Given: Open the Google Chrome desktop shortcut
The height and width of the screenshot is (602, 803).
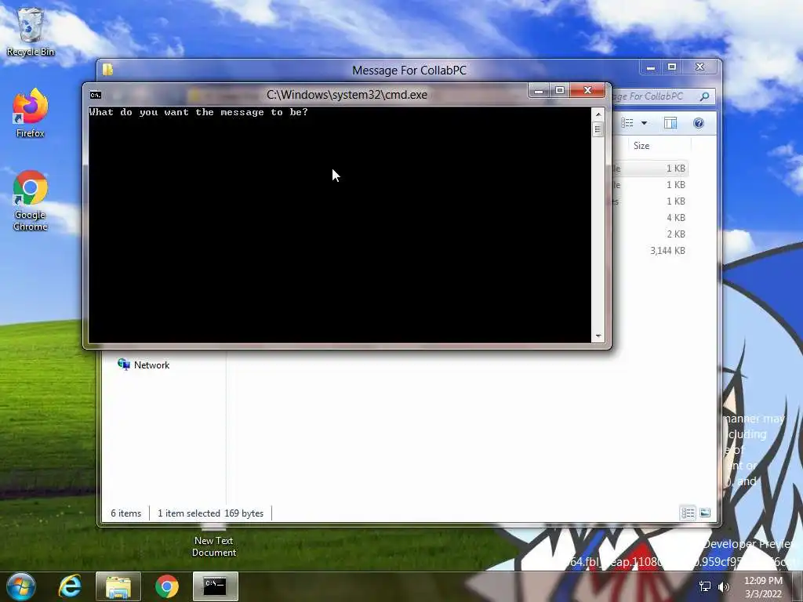Looking at the screenshot, I should pos(31,201).
